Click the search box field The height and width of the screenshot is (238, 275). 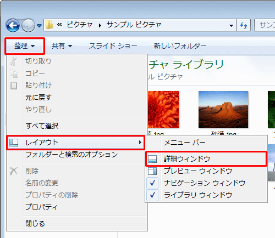click(x=265, y=25)
